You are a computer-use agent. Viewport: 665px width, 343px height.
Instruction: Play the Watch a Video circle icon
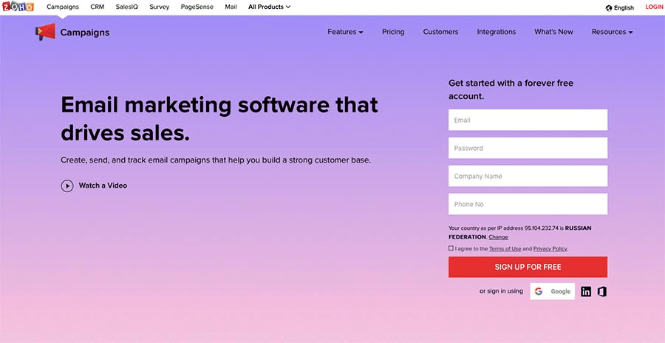tap(67, 186)
